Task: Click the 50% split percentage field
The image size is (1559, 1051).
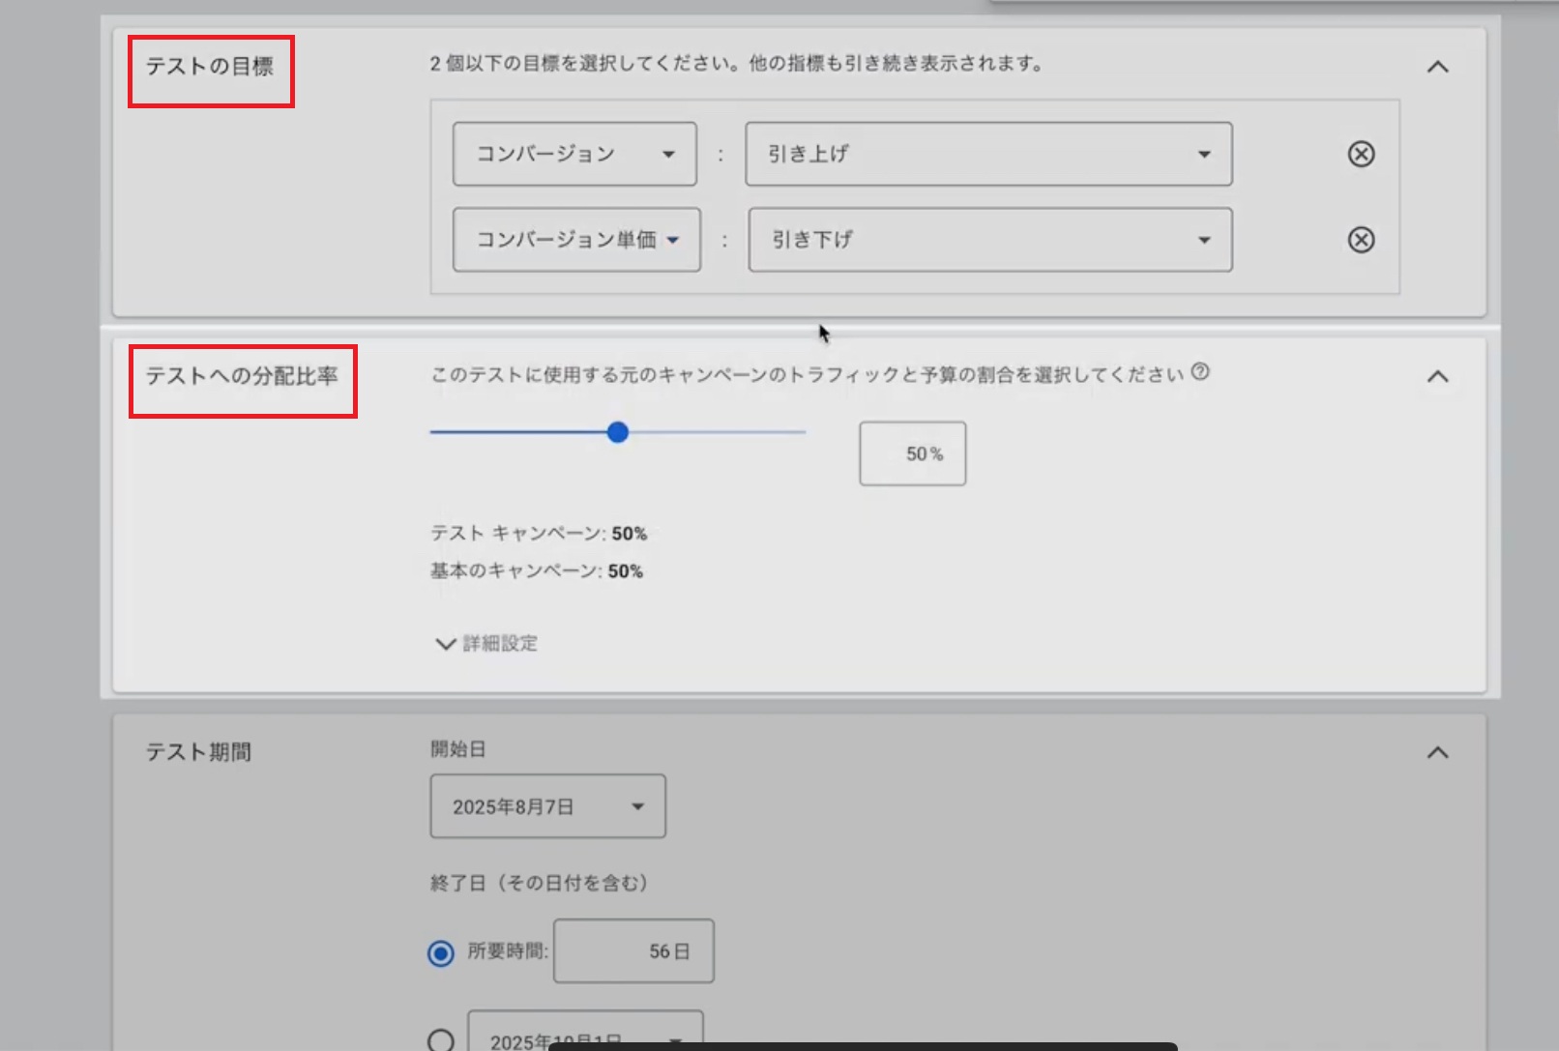Action: (x=912, y=453)
